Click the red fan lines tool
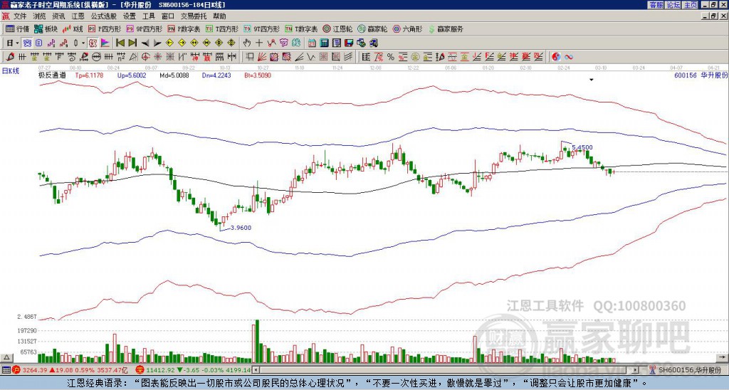 pyautogui.click(x=261, y=57)
